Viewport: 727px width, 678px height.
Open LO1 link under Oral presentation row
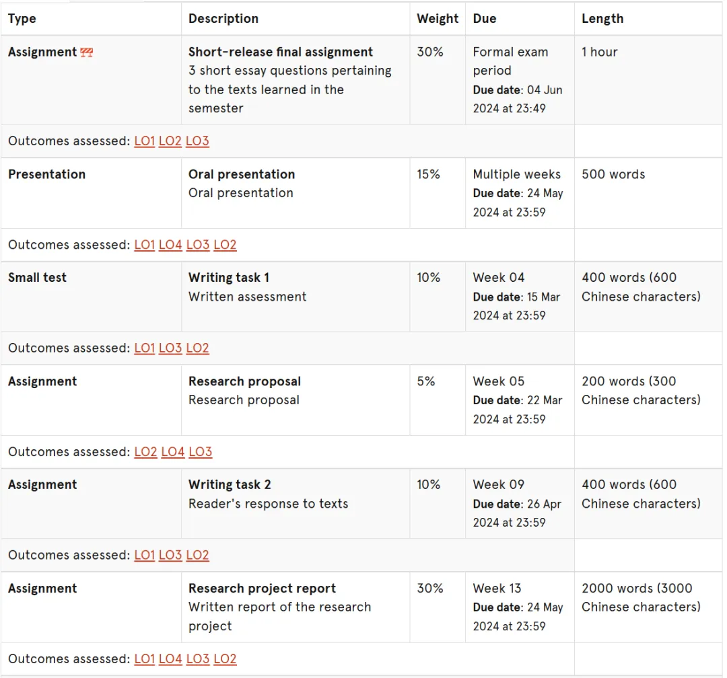[x=144, y=245]
